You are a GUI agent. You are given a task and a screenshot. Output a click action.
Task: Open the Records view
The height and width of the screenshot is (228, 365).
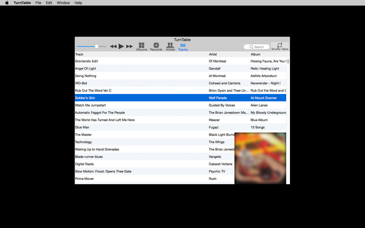156,46
